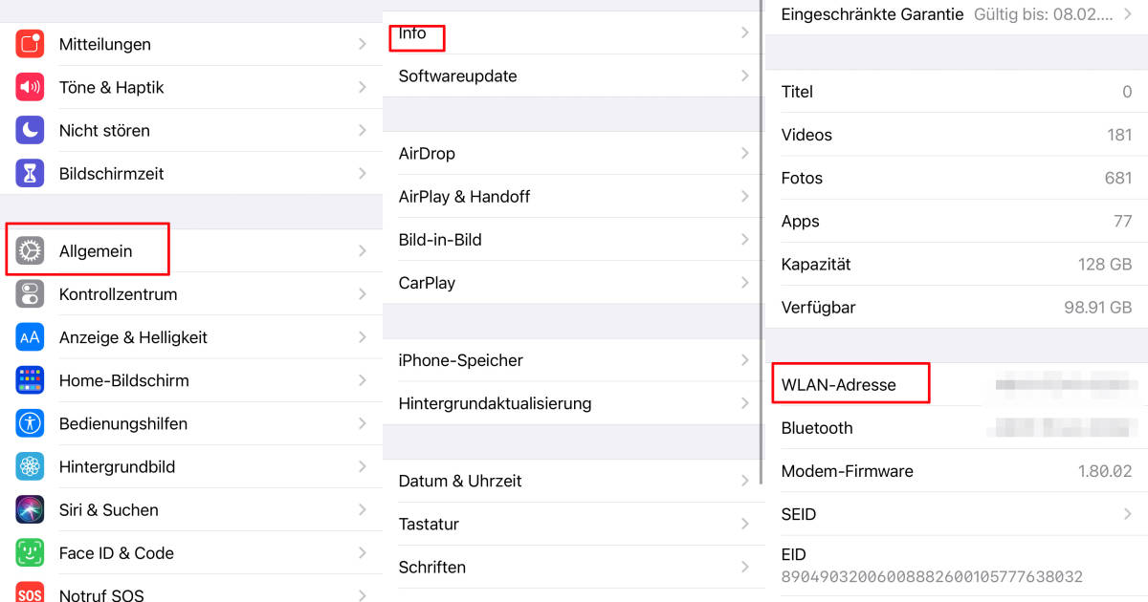Screen dimensions: 1148x602
Task: Open Bedienungshilfen via its accessibility icon
Action: (x=30, y=423)
